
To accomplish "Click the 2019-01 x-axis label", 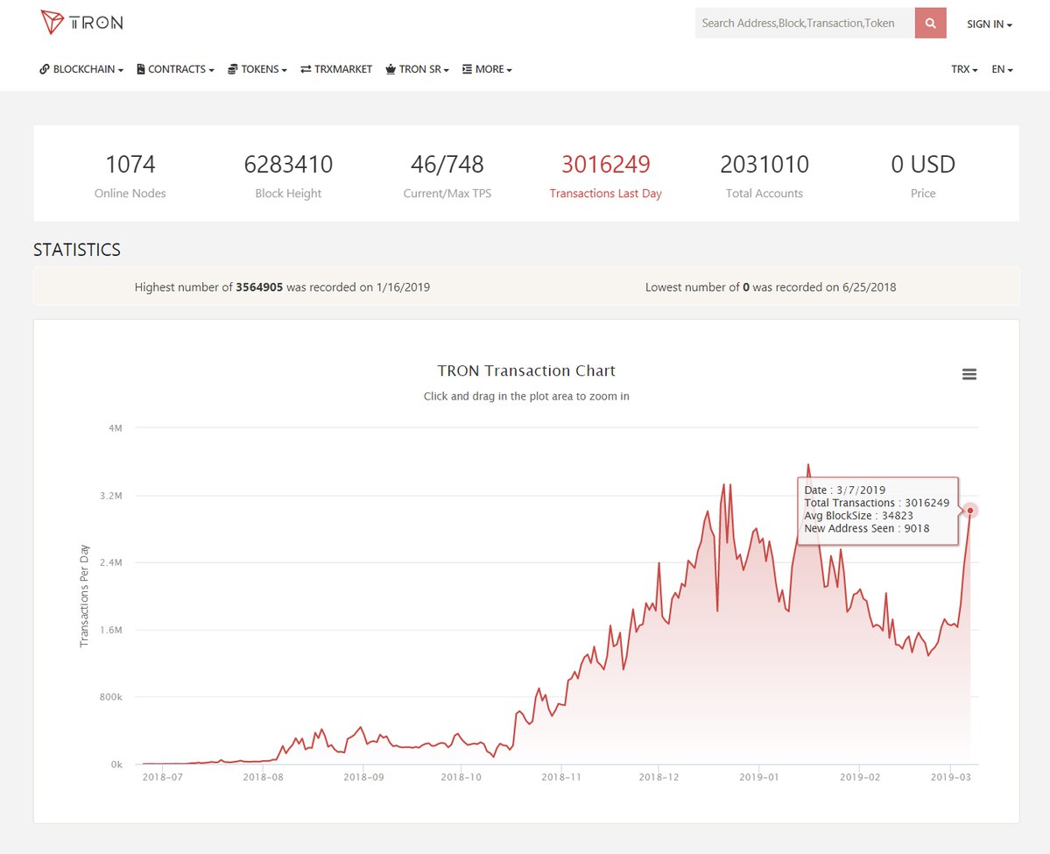I will point(758,777).
